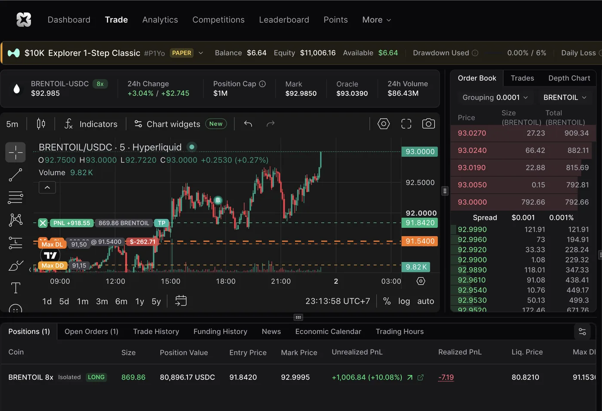The image size is (602, 411).
Task: Set chart range to 5d
Action: (64, 301)
